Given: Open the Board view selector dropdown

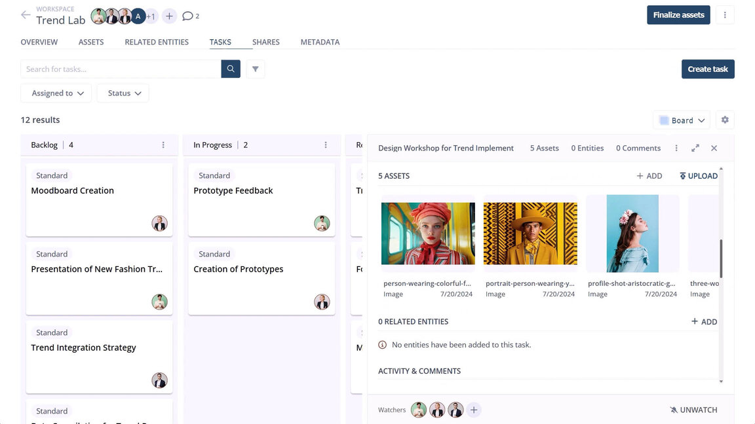Looking at the screenshot, I should 682,120.
